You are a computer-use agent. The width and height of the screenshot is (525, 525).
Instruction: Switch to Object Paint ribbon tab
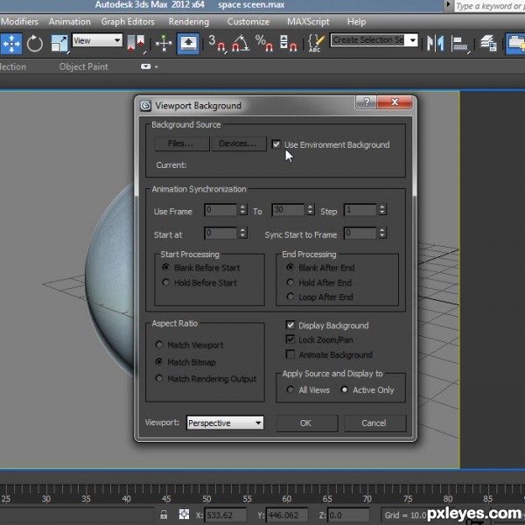tap(83, 67)
